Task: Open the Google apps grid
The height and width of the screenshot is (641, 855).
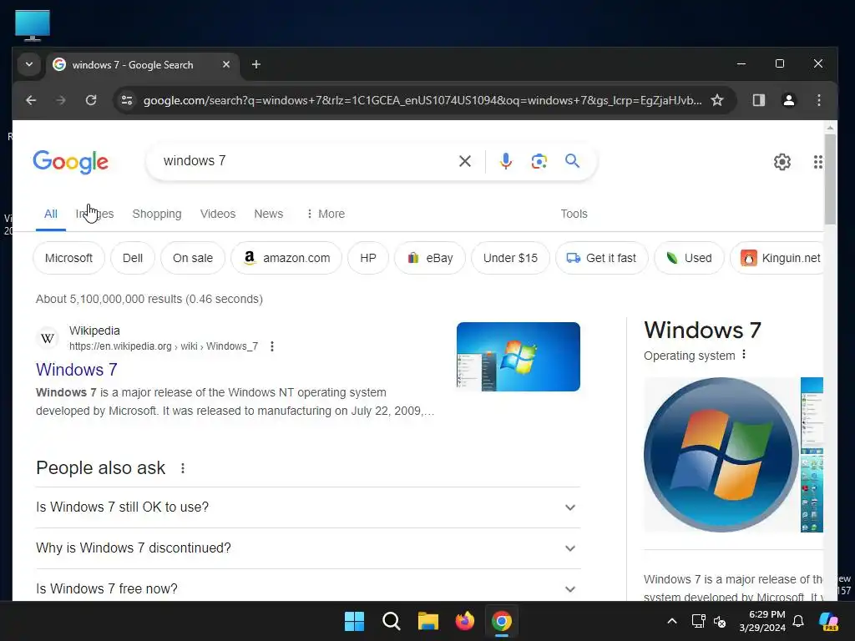Action: coord(817,162)
